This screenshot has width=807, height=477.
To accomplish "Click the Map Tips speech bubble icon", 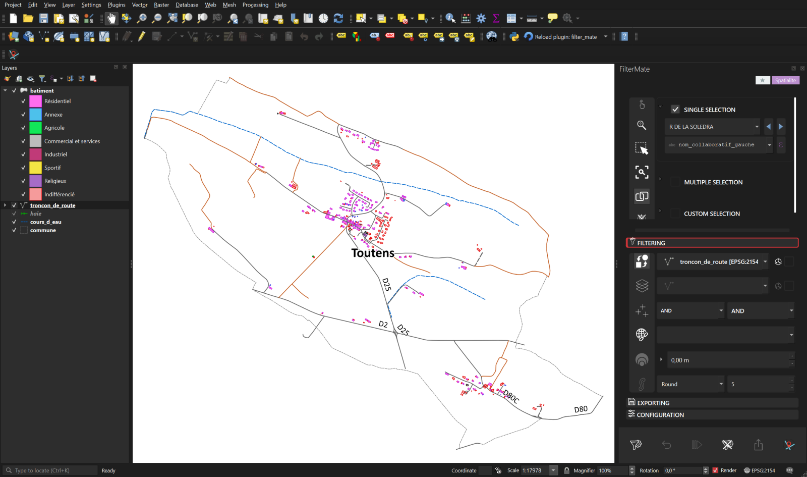I will point(553,19).
